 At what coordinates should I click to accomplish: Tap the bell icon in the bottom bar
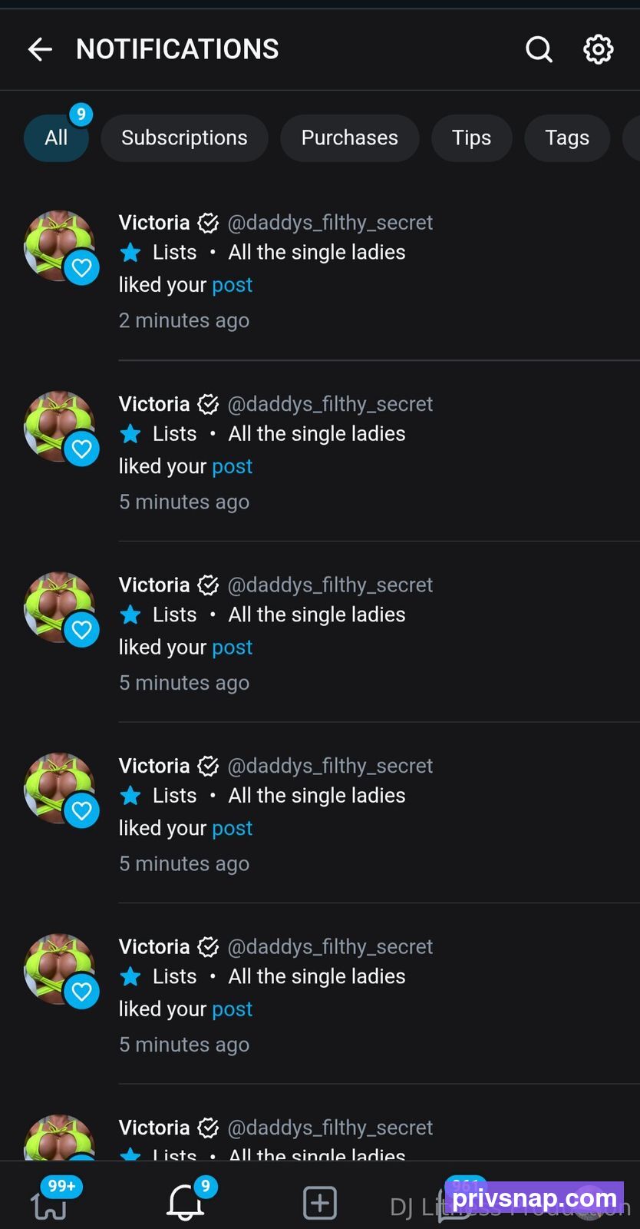click(186, 1202)
